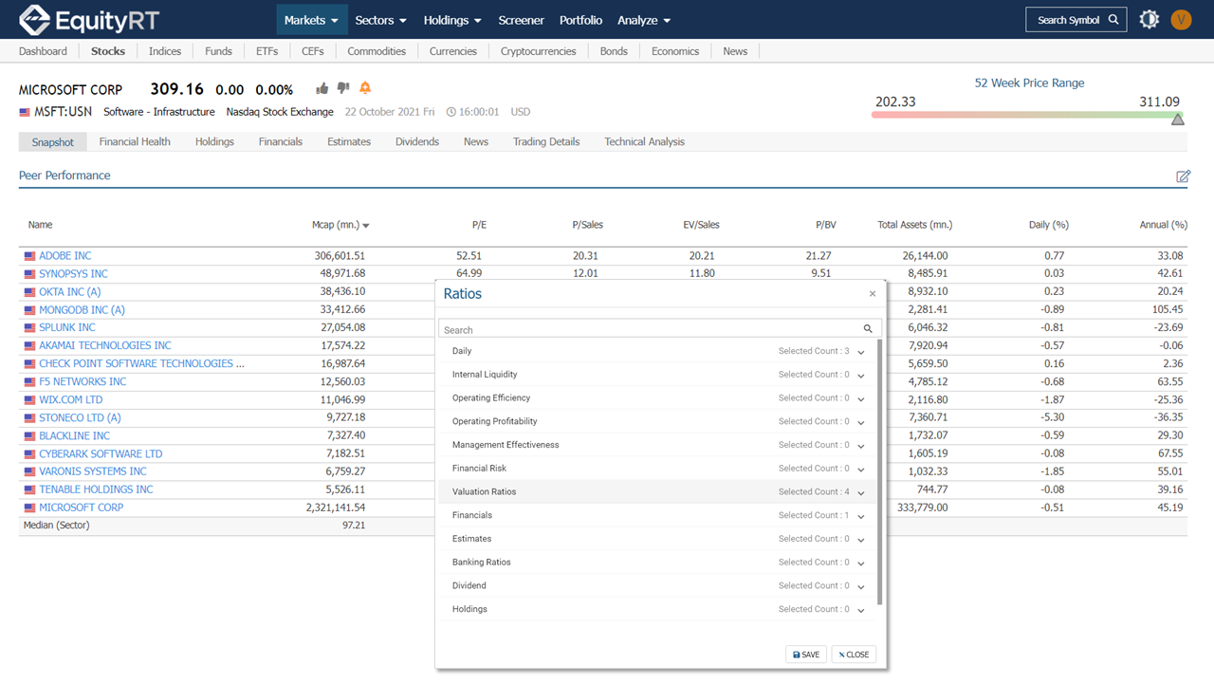This screenshot has width=1214, height=683.
Task: Click the thumbs up icon for Microsoft
Action: [x=322, y=88]
